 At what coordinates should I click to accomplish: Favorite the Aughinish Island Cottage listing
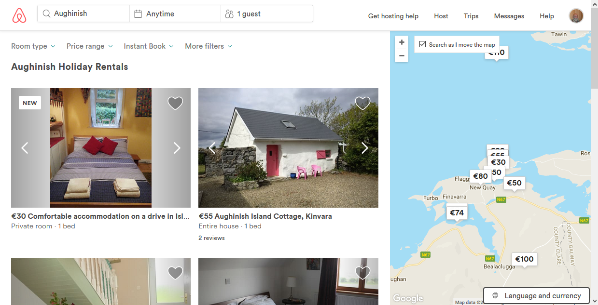tap(362, 103)
